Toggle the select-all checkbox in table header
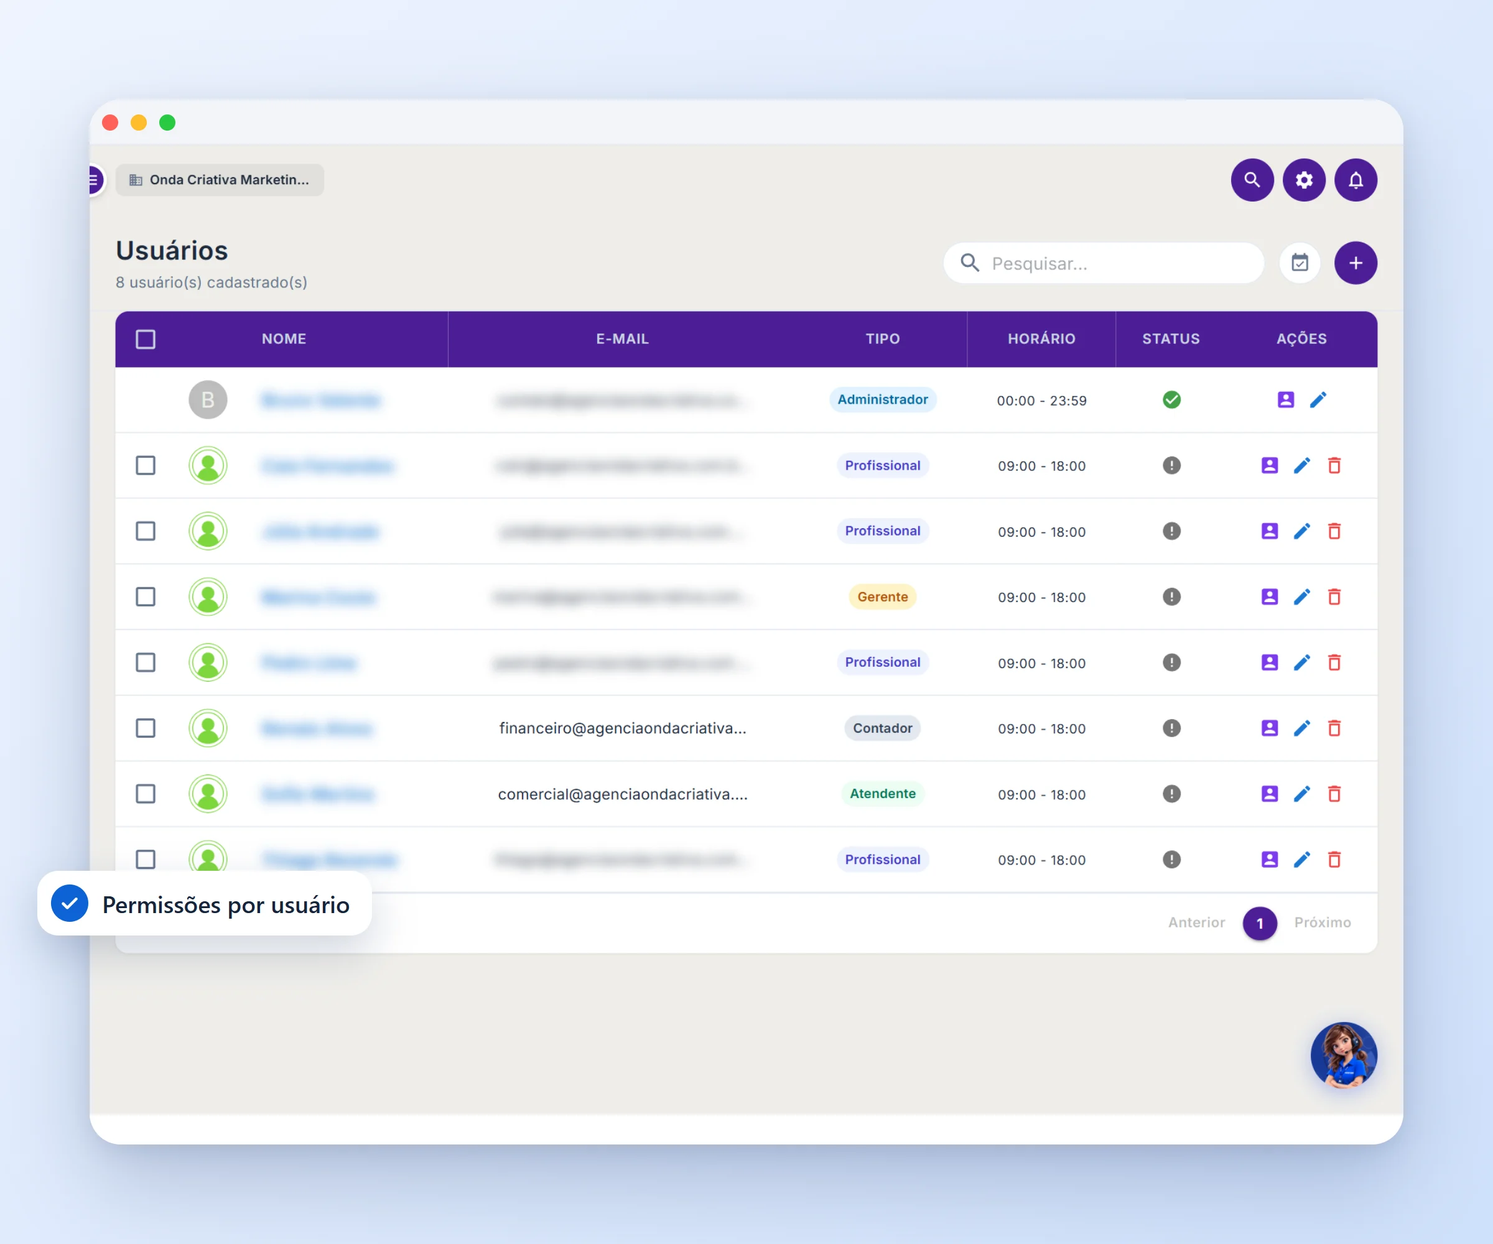 (x=145, y=339)
